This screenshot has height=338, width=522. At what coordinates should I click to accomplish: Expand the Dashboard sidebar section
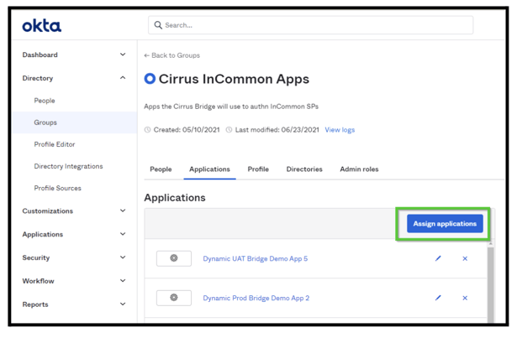[x=123, y=55]
